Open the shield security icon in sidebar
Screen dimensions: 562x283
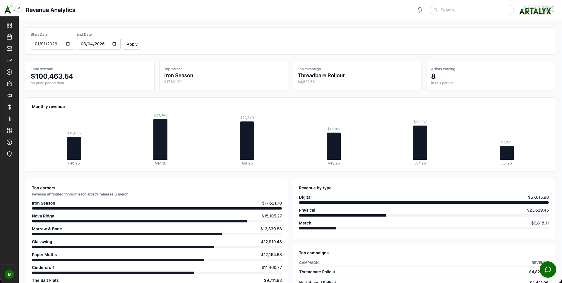pyautogui.click(x=9, y=154)
